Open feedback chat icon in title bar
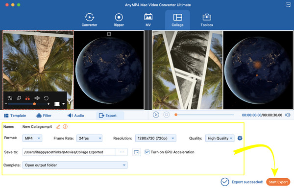The image size is (294, 190). 288,5
